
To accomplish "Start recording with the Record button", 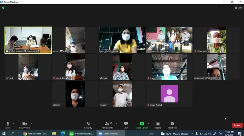I will click(x=158, y=124).
